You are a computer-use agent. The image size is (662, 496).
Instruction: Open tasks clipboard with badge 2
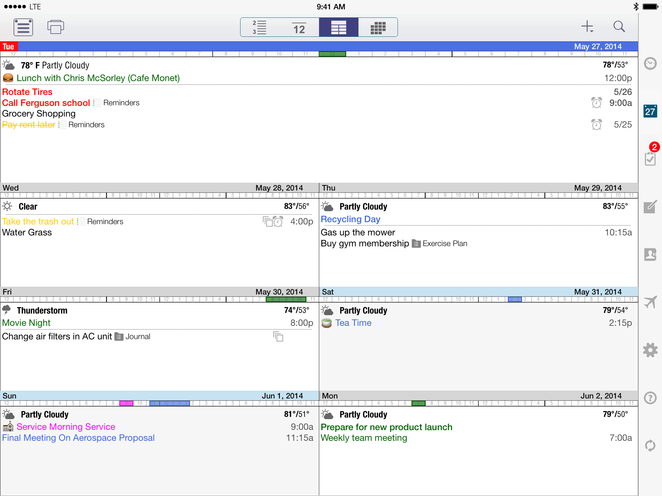(x=650, y=158)
